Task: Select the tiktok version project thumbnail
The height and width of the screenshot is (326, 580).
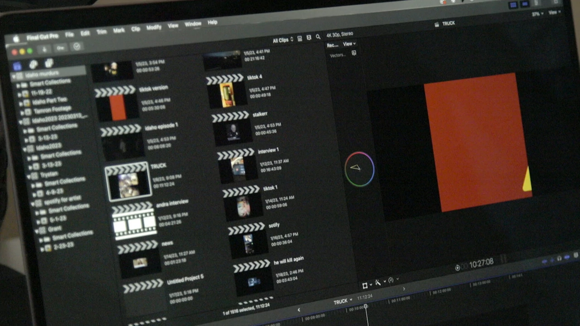Action: click(116, 104)
